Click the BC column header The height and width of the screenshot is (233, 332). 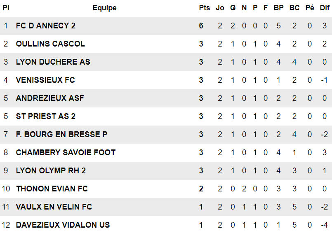294,8
